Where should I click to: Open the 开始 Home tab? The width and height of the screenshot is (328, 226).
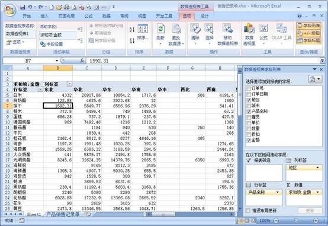coord(27,16)
